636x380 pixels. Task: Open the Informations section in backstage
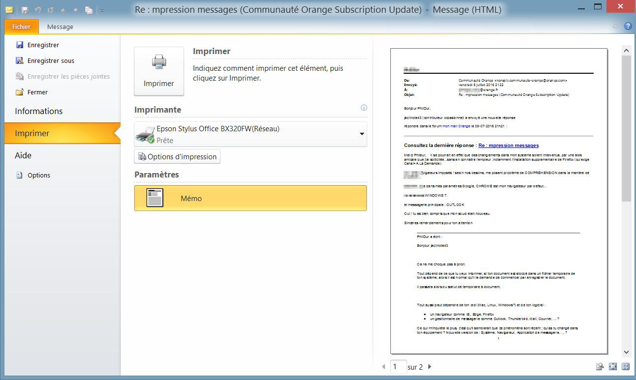click(x=39, y=111)
